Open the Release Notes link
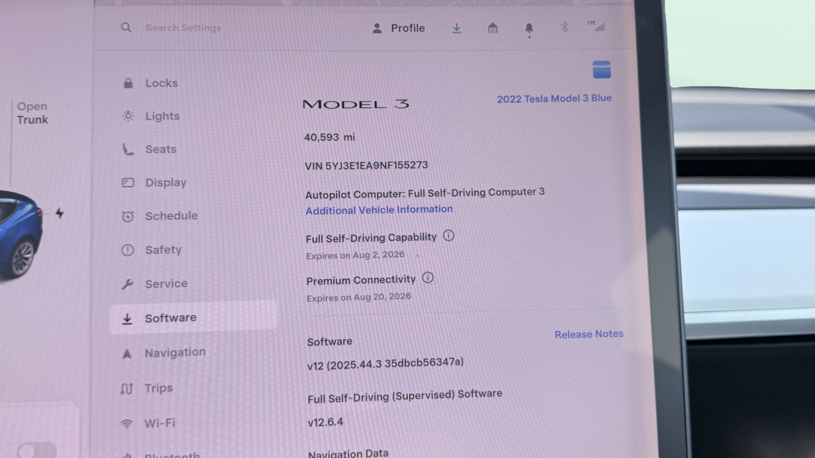Screen dimensions: 815x458 pyautogui.click(x=589, y=334)
